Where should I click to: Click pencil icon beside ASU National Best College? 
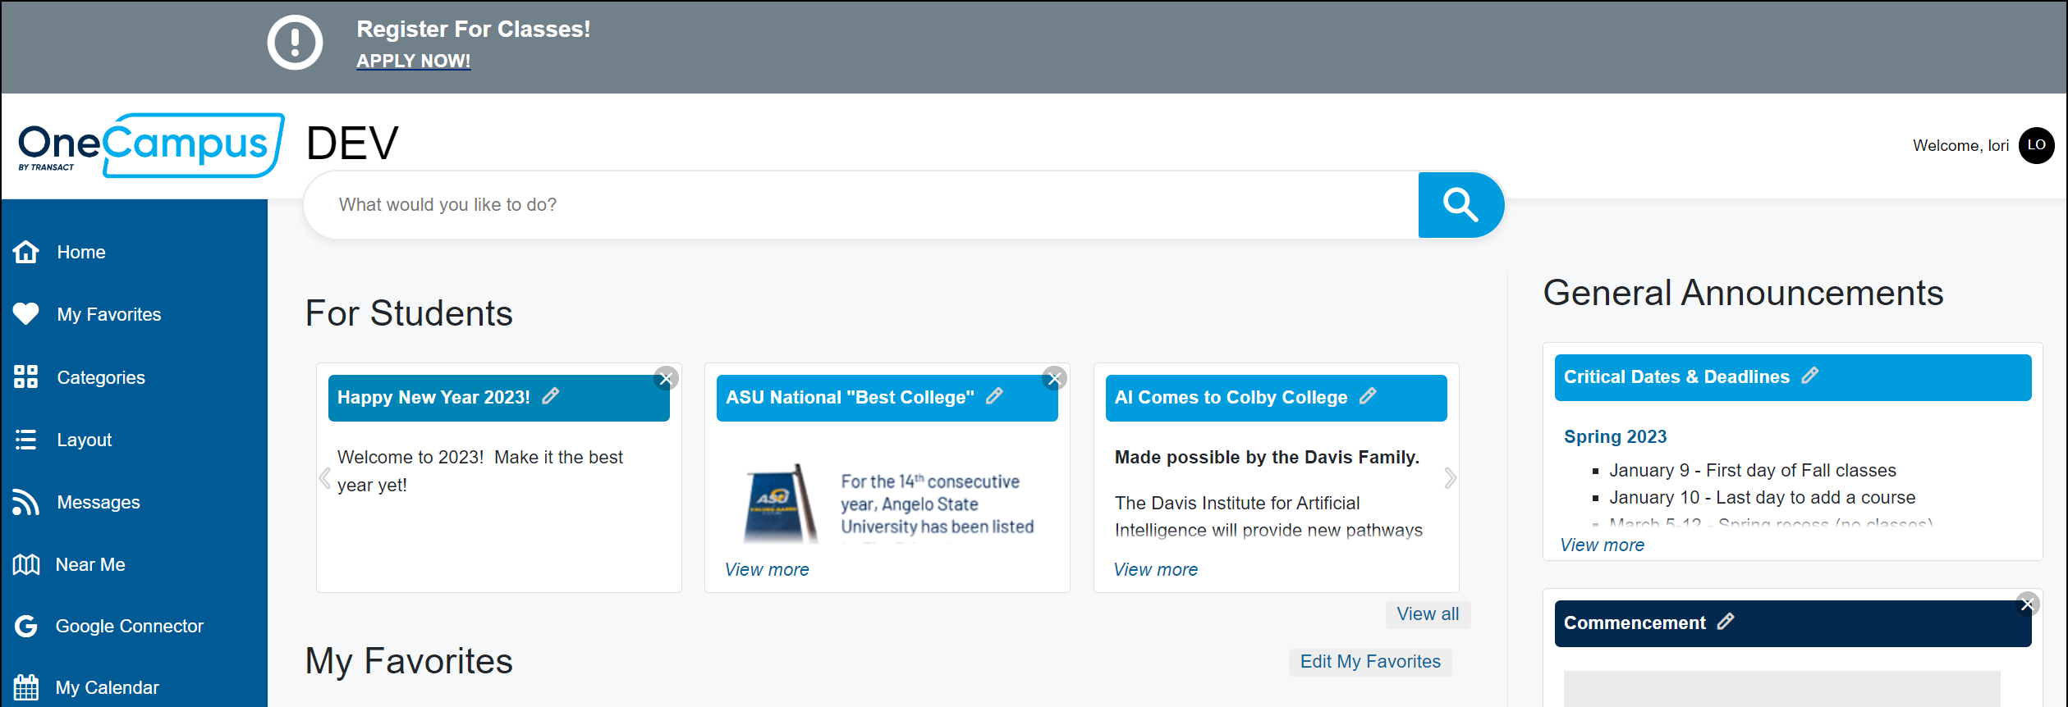tap(994, 396)
